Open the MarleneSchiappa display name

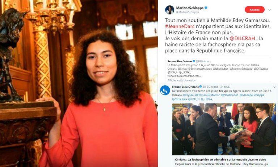[x=190, y=8]
